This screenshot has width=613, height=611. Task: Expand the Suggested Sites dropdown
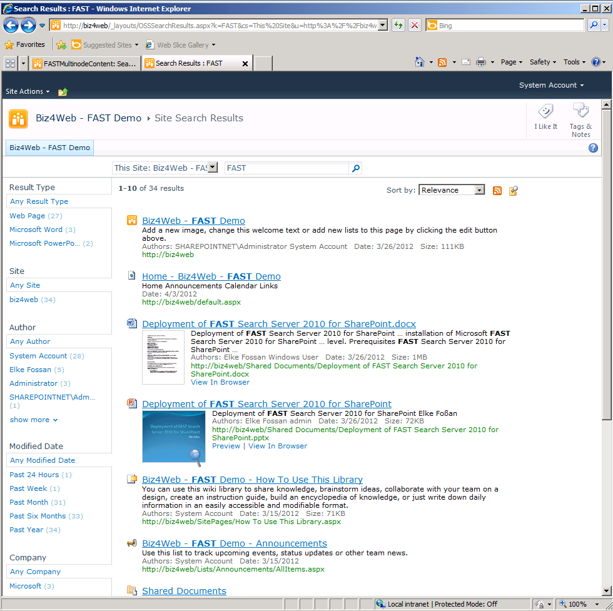tap(136, 45)
